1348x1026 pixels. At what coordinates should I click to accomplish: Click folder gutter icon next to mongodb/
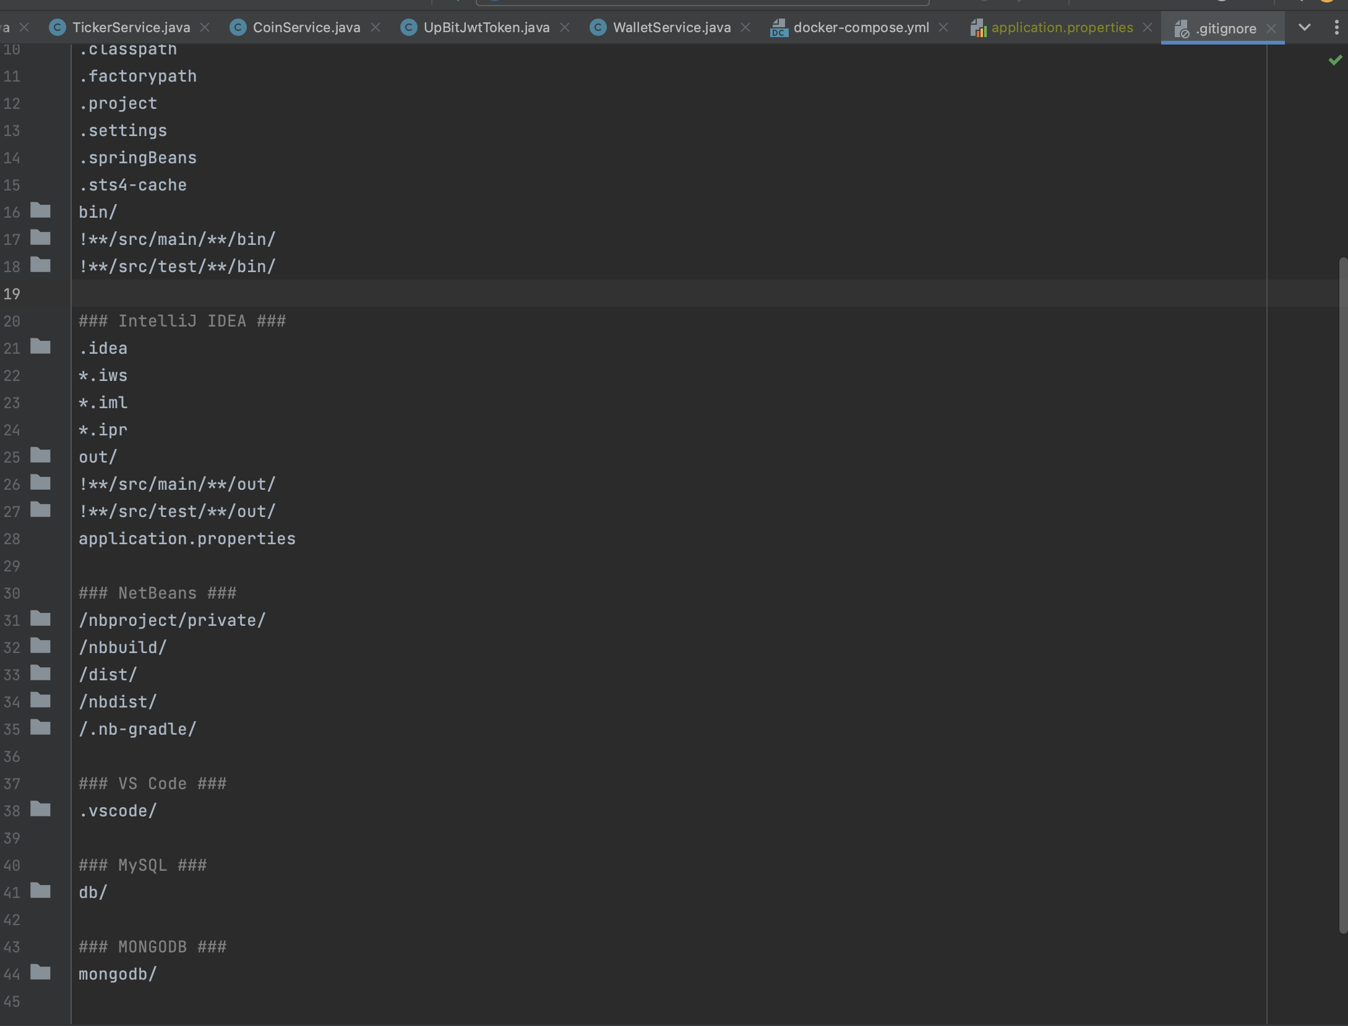[x=41, y=973]
